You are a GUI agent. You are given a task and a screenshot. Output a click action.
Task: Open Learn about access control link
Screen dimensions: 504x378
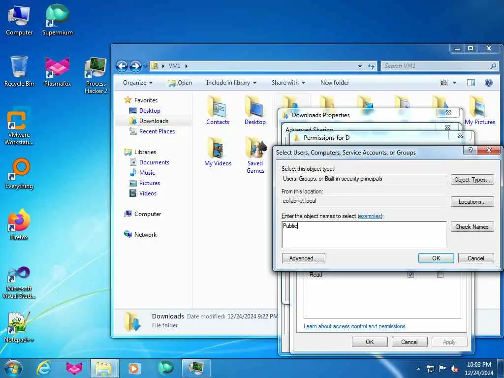tap(354, 326)
